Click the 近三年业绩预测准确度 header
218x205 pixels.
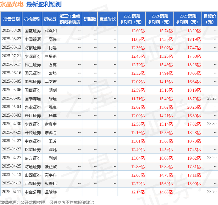pos(70,19)
